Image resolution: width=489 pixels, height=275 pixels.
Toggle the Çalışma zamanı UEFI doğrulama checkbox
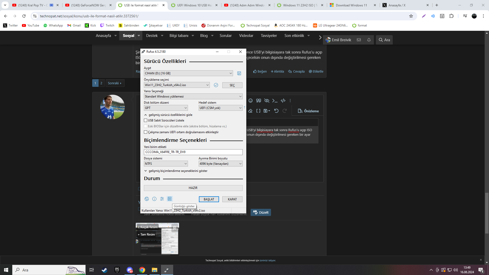click(146, 132)
